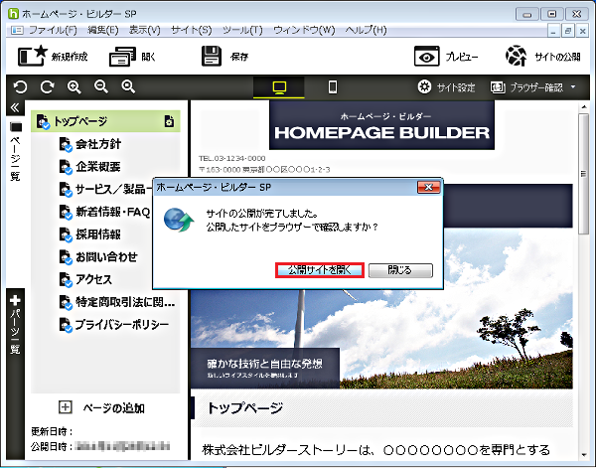Reset zoom with the plain magnifier icon
This screenshot has width=596, height=468.
[x=128, y=87]
